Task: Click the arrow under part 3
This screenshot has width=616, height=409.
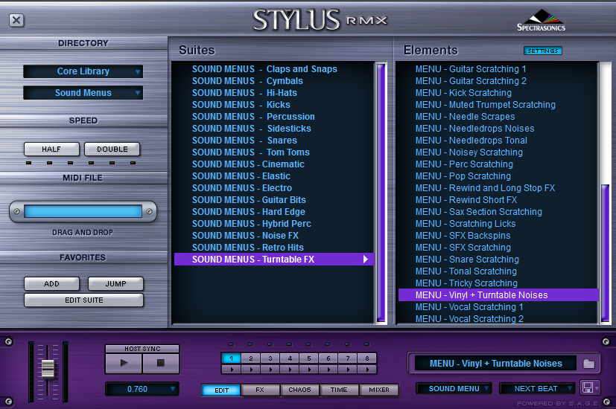Action: coord(270,370)
